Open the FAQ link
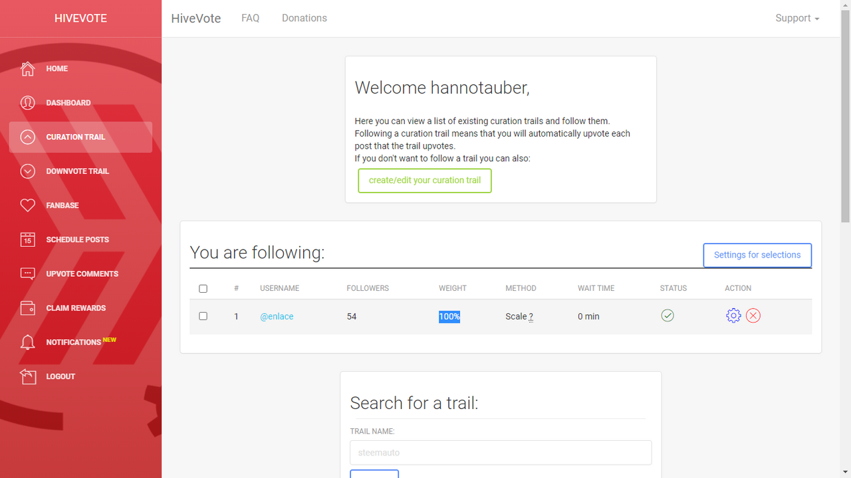This screenshot has width=851, height=478. [x=251, y=18]
